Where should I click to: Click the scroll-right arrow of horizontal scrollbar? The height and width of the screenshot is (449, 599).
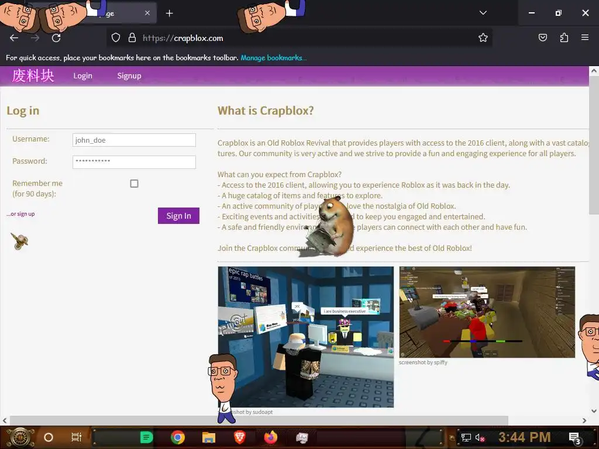click(x=584, y=420)
